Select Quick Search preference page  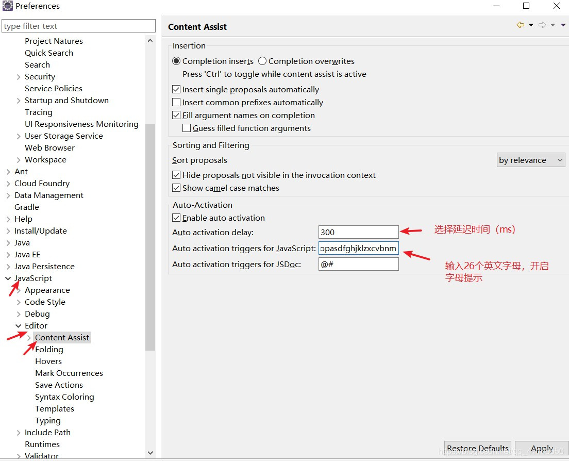pyautogui.click(x=49, y=53)
